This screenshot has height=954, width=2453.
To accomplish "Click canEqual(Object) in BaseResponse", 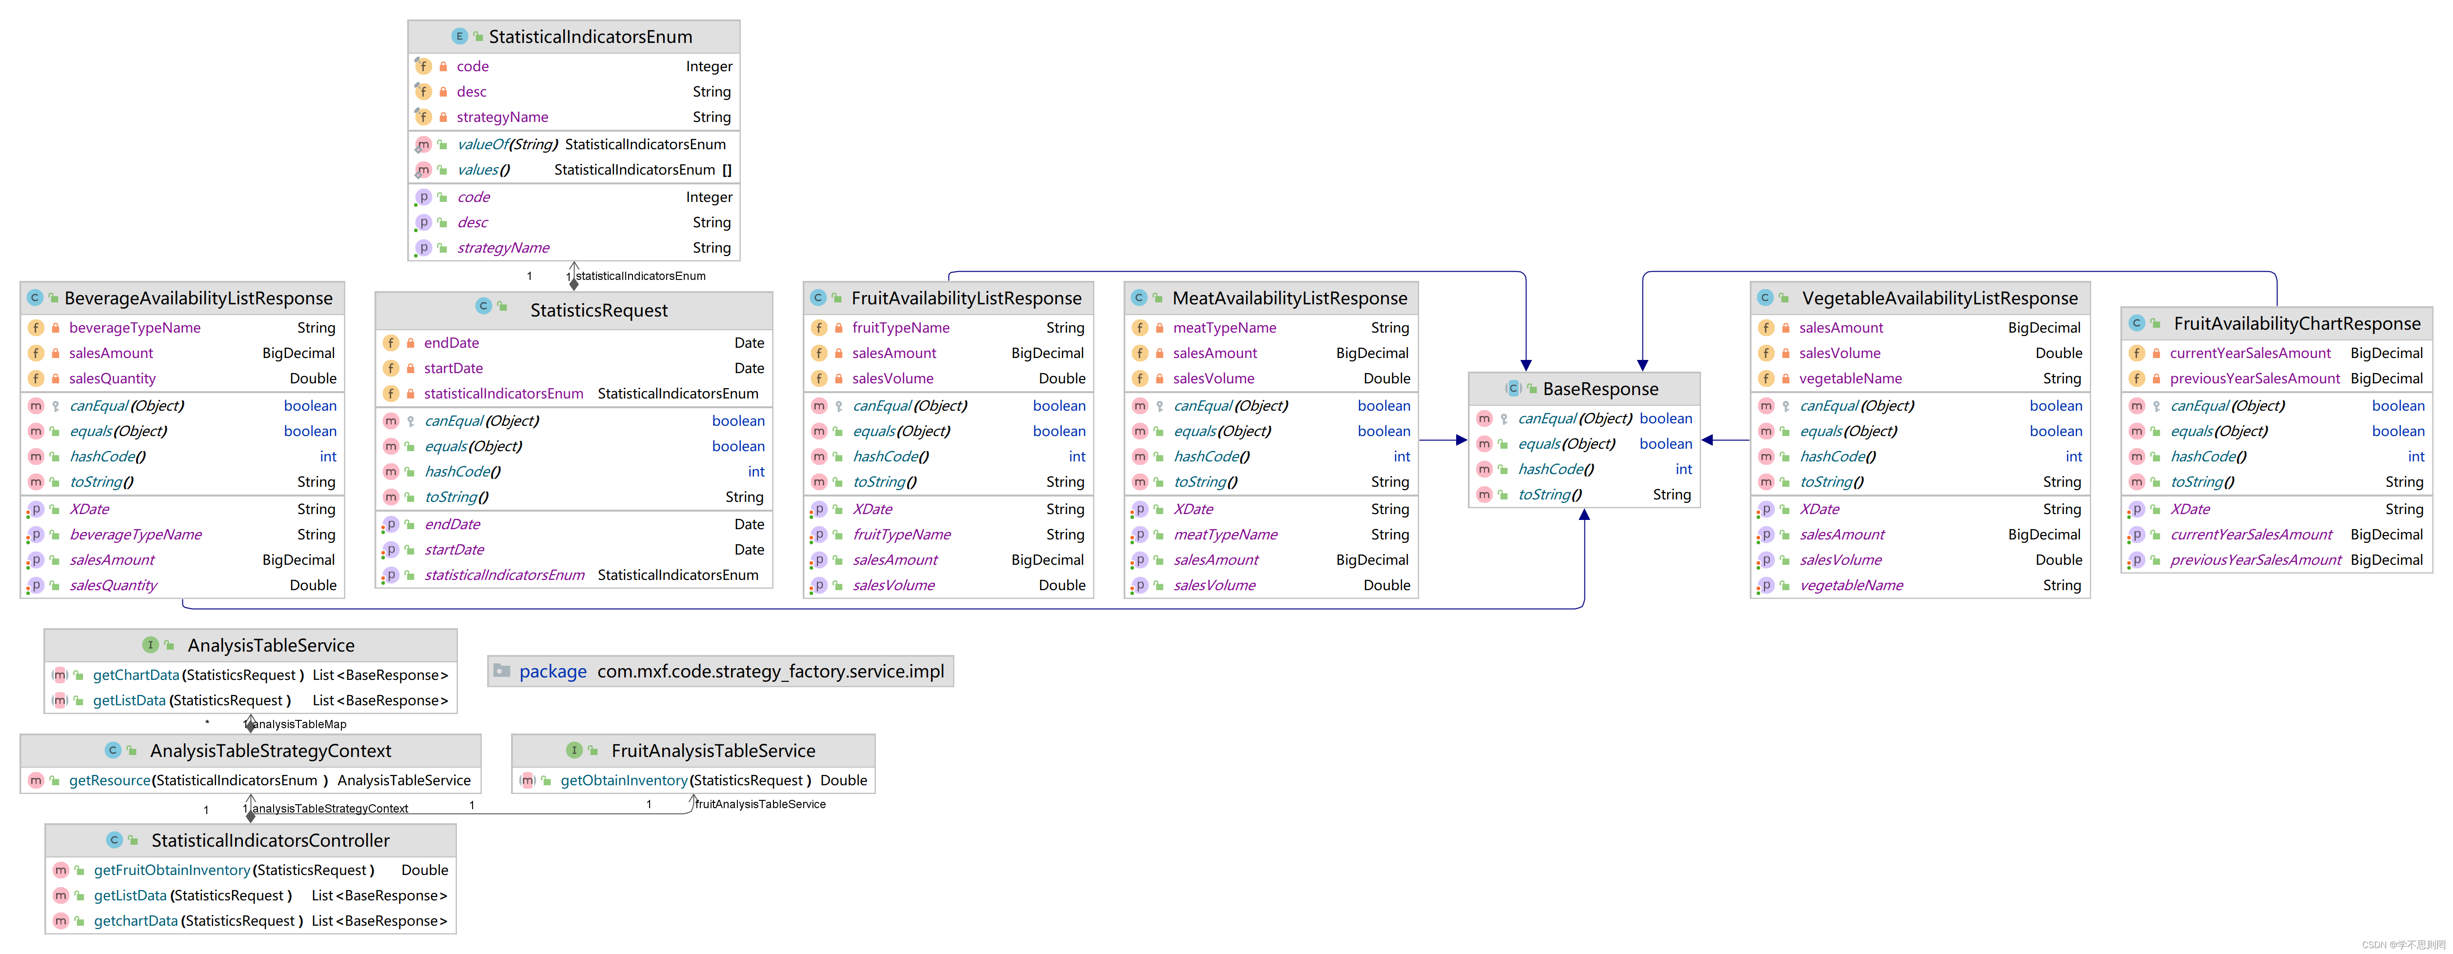I will click(x=1584, y=419).
